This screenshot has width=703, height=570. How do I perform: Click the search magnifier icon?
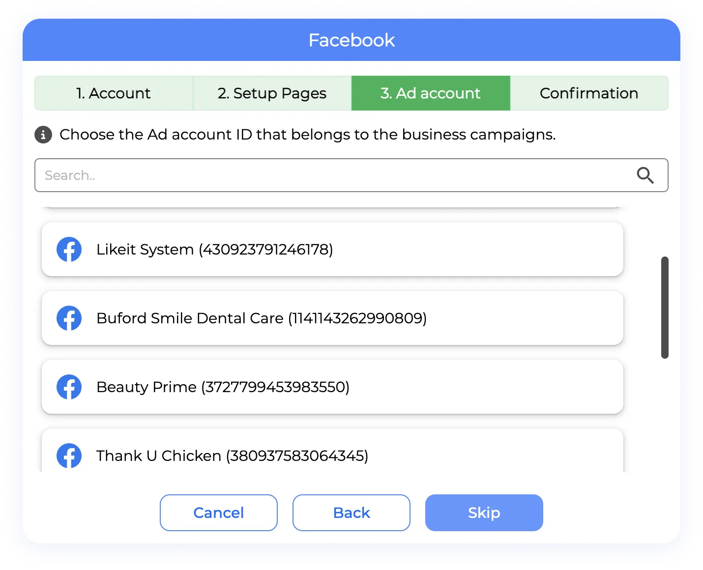[x=645, y=175]
